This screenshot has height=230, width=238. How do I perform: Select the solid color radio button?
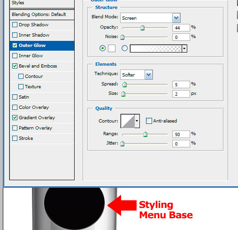pyautogui.click(x=102, y=48)
